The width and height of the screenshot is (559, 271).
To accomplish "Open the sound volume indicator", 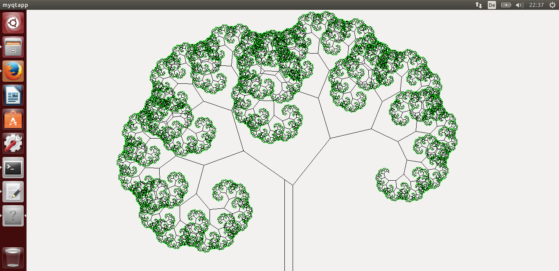I will pos(520,5).
